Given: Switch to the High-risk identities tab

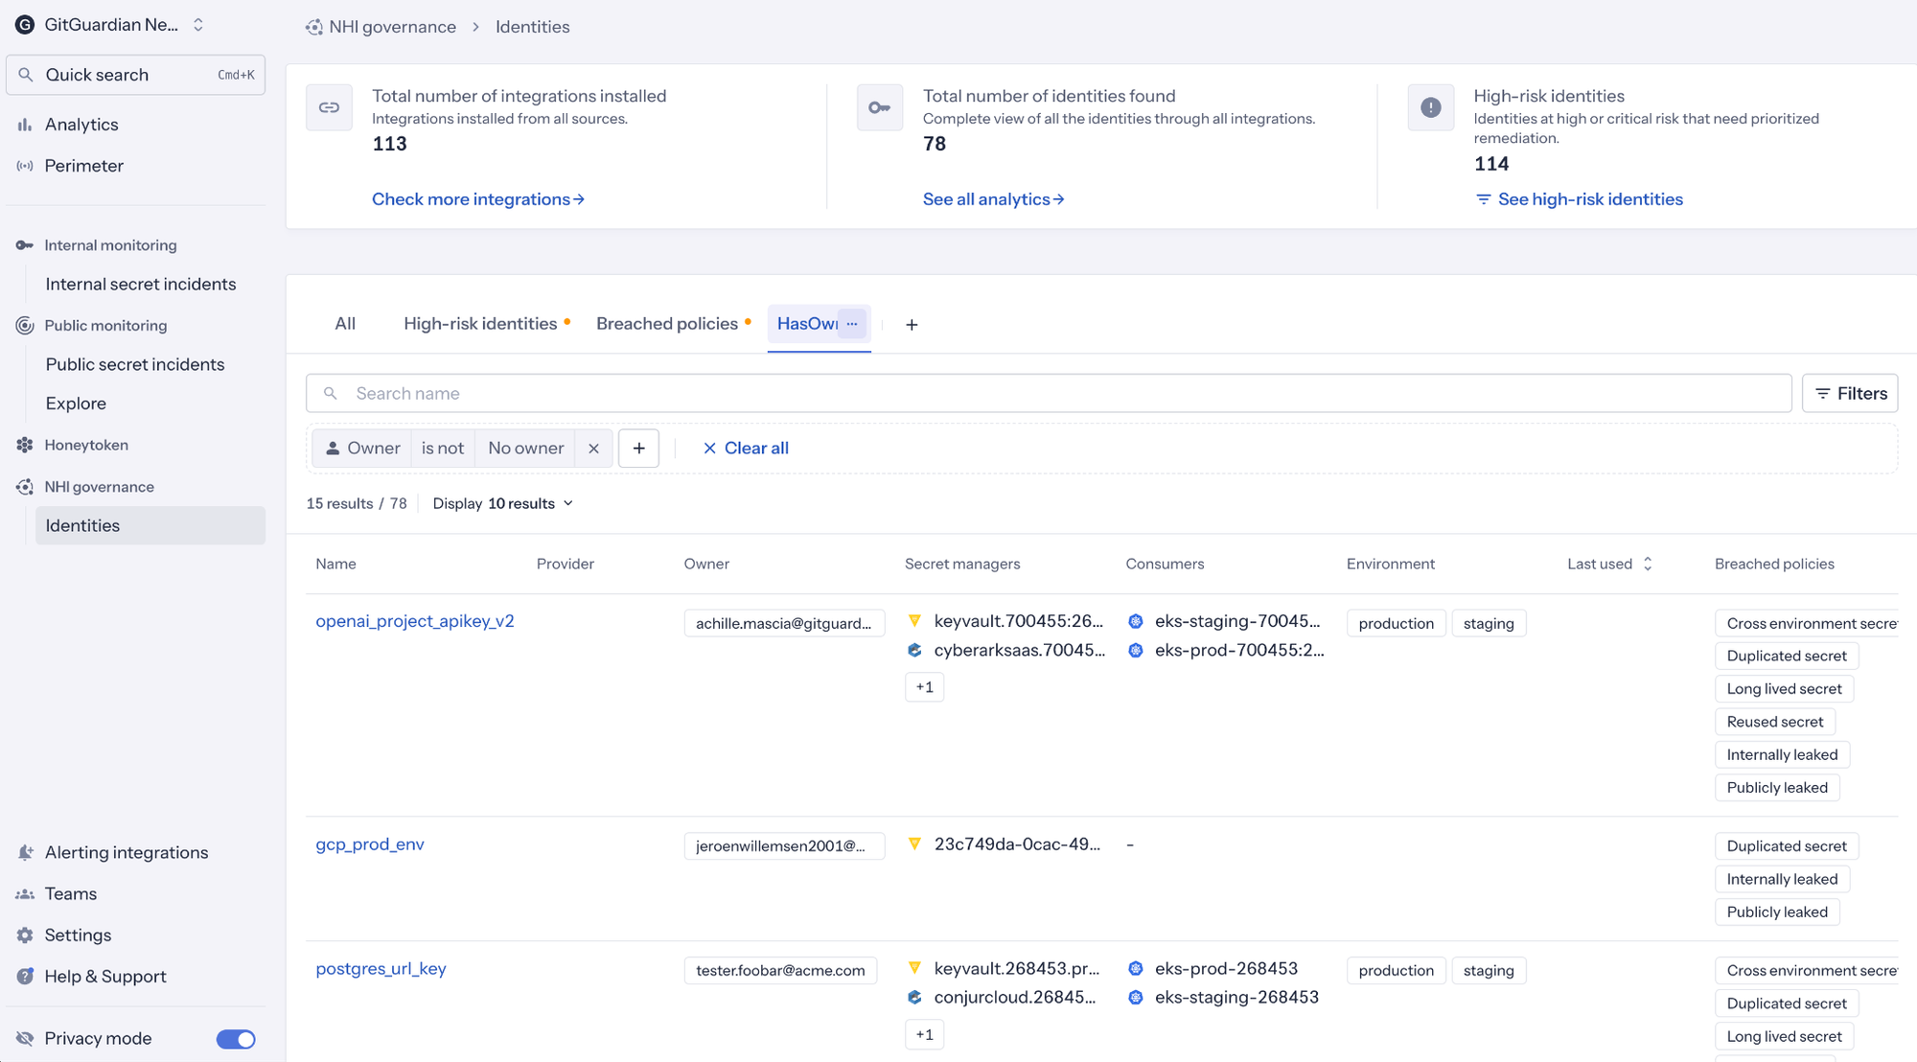Looking at the screenshot, I should (x=480, y=324).
